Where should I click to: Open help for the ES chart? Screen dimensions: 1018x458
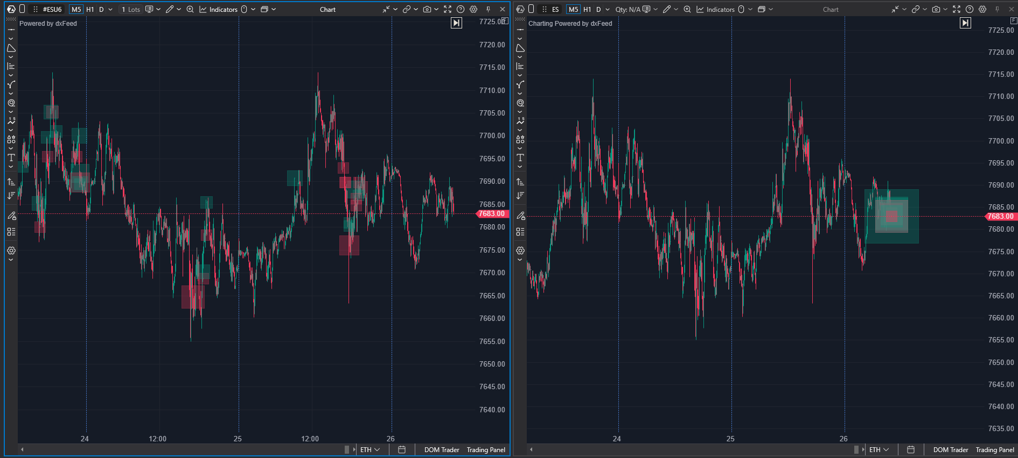tap(970, 9)
